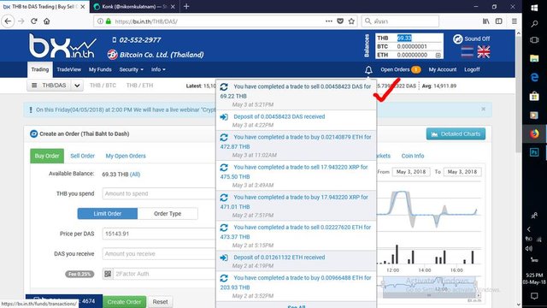The width and height of the screenshot is (547, 308).
Task: Open the sell 0.00458423 DAS notification
Action: pyautogui.click(x=297, y=95)
